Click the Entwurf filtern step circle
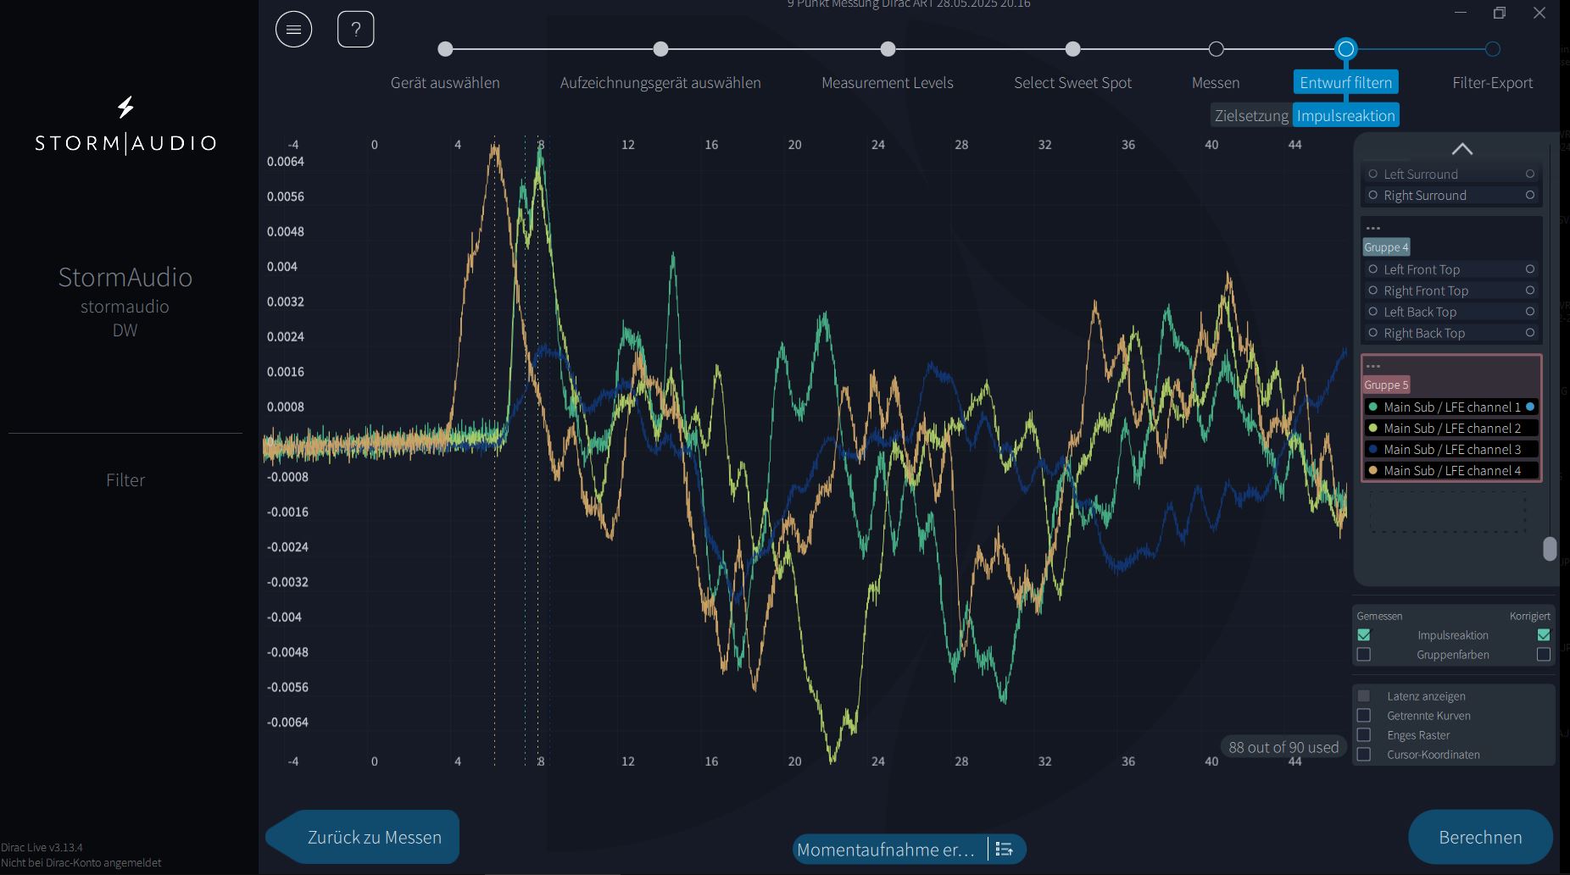The image size is (1570, 875). click(1345, 49)
